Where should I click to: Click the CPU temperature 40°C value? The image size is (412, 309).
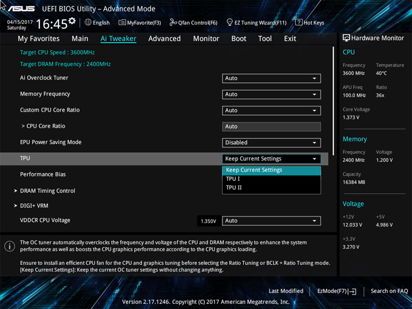click(381, 73)
